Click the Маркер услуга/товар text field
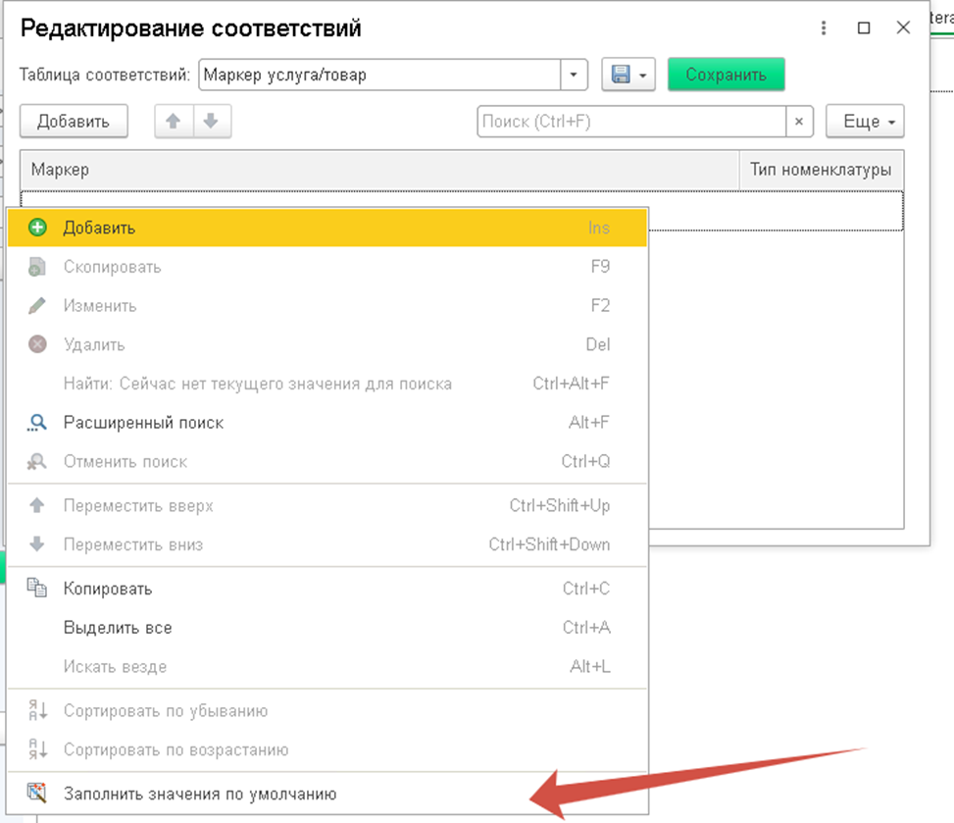 [x=379, y=75]
